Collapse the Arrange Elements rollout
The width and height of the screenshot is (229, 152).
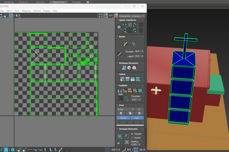[x=117, y=129]
